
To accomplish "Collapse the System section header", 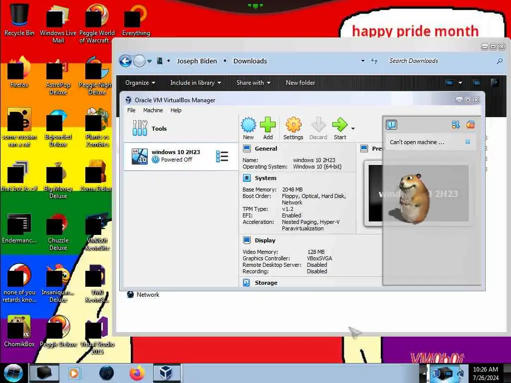I will tap(265, 178).
